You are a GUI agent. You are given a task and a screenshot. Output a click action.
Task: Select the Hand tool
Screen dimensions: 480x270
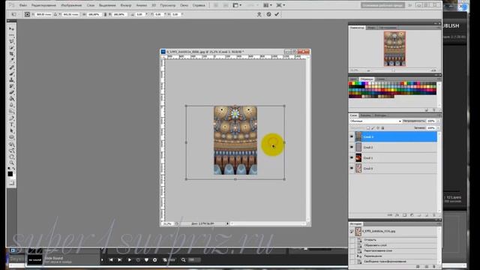coord(12,157)
